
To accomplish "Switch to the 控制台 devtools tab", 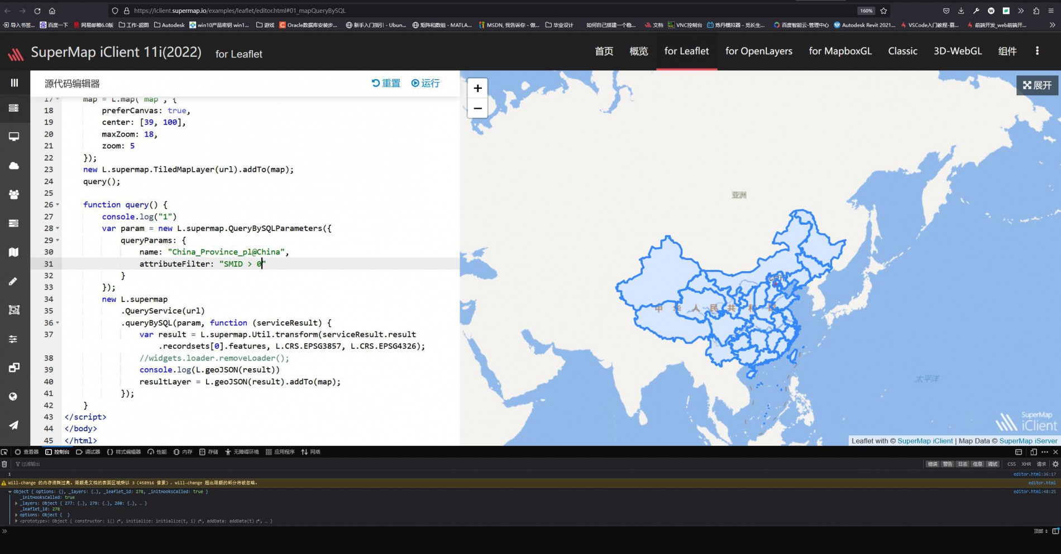I will point(58,452).
